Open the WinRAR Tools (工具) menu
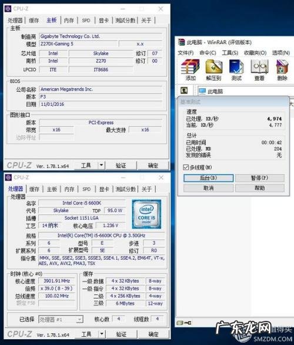This screenshot has width=294, height=345. tap(230, 53)
